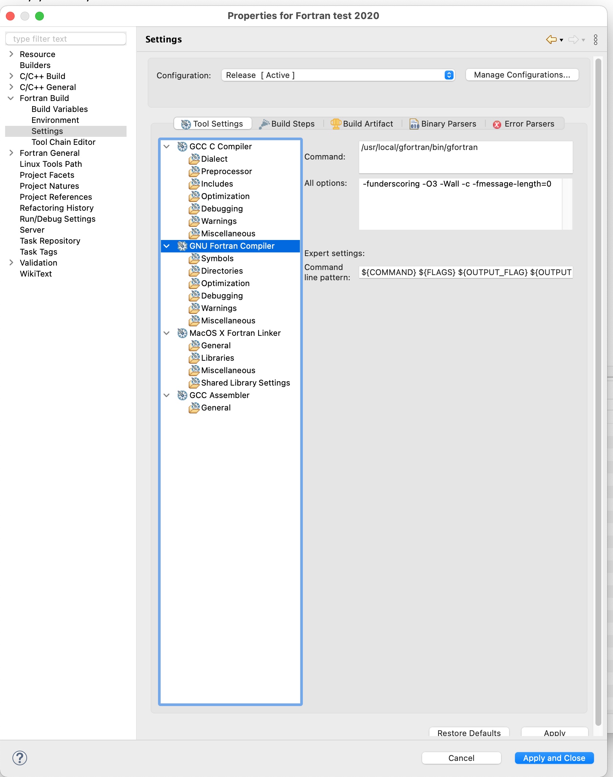
Task: Open Project Facets page
Action: [x=47, y=175]
